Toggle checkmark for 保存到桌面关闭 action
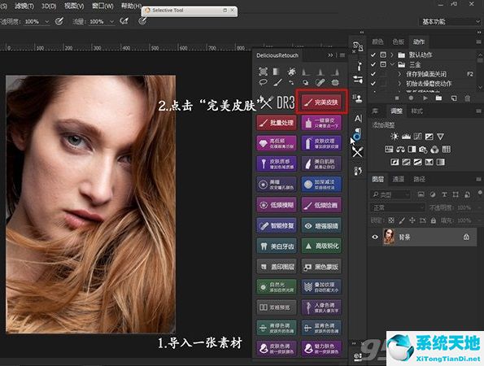The width and height of the screenshot is (484, 366). (x=373, y=74)
